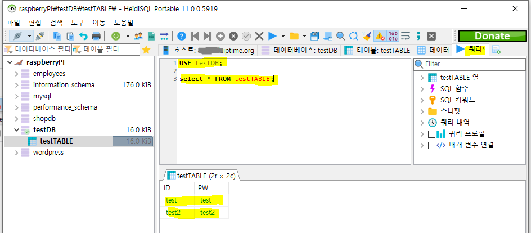Run the query with blue play icon
This screenshot has height=233, width=531.
(272, 35)
